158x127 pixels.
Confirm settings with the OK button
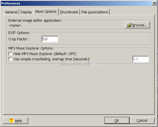point(117,120)
